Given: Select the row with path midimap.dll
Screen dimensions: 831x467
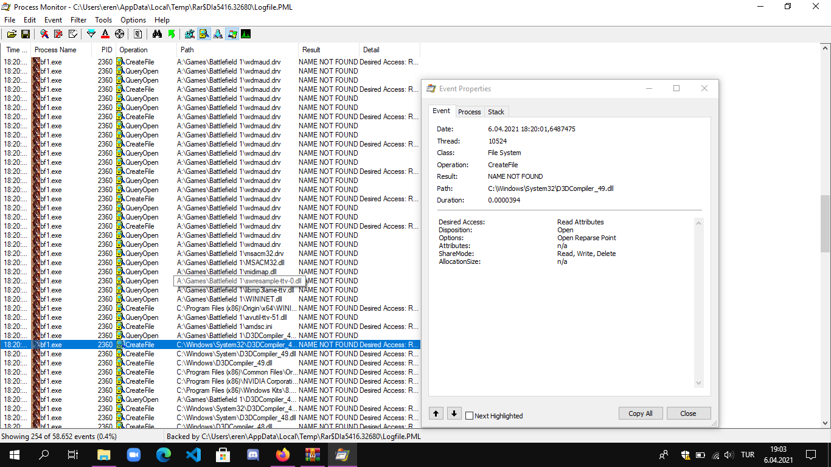Looking at the screenshot, I should pyautogui.click(x=210, y=272).
